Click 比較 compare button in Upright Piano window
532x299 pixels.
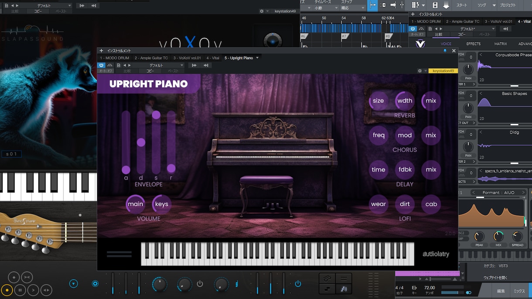pyautogui.click(x=127, y=71)
